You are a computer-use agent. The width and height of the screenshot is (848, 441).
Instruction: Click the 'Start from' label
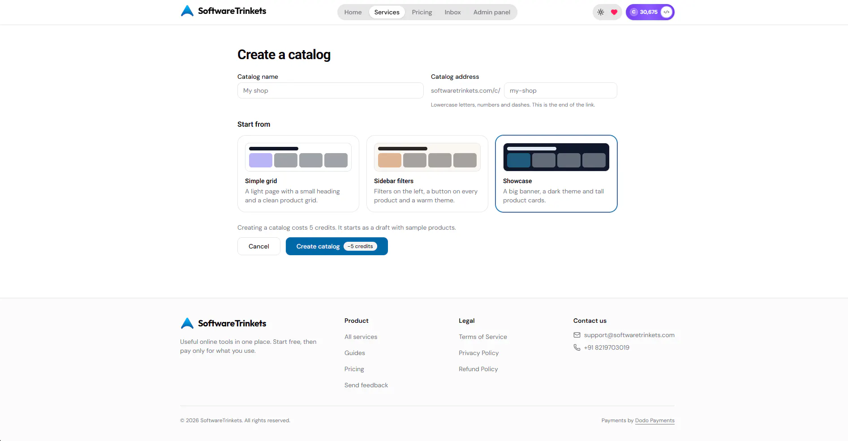pyautogui.click(x=254, y=124)
